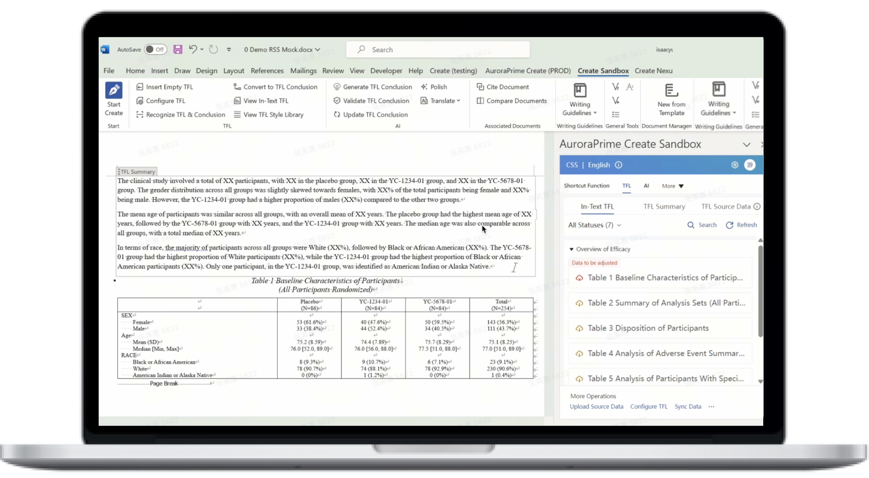The height and width of the screenshot is (478, 869).
Task: Toggle the AutoSave switch
Action: coord(155,49)
